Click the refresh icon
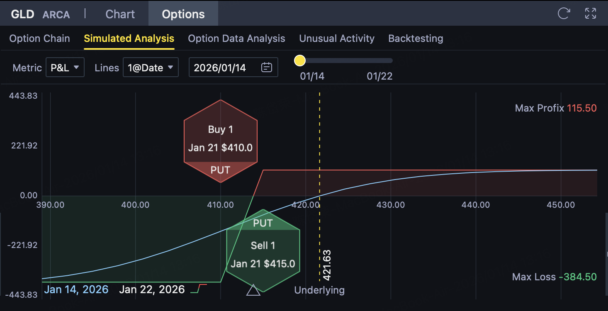 pyautogui.click(x=564, y=14)
